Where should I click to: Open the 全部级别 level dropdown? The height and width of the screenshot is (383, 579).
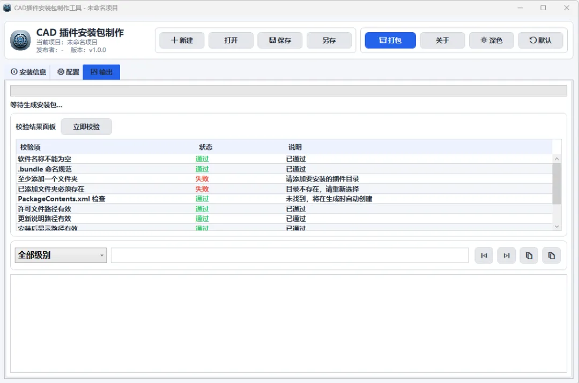(61, 255)
